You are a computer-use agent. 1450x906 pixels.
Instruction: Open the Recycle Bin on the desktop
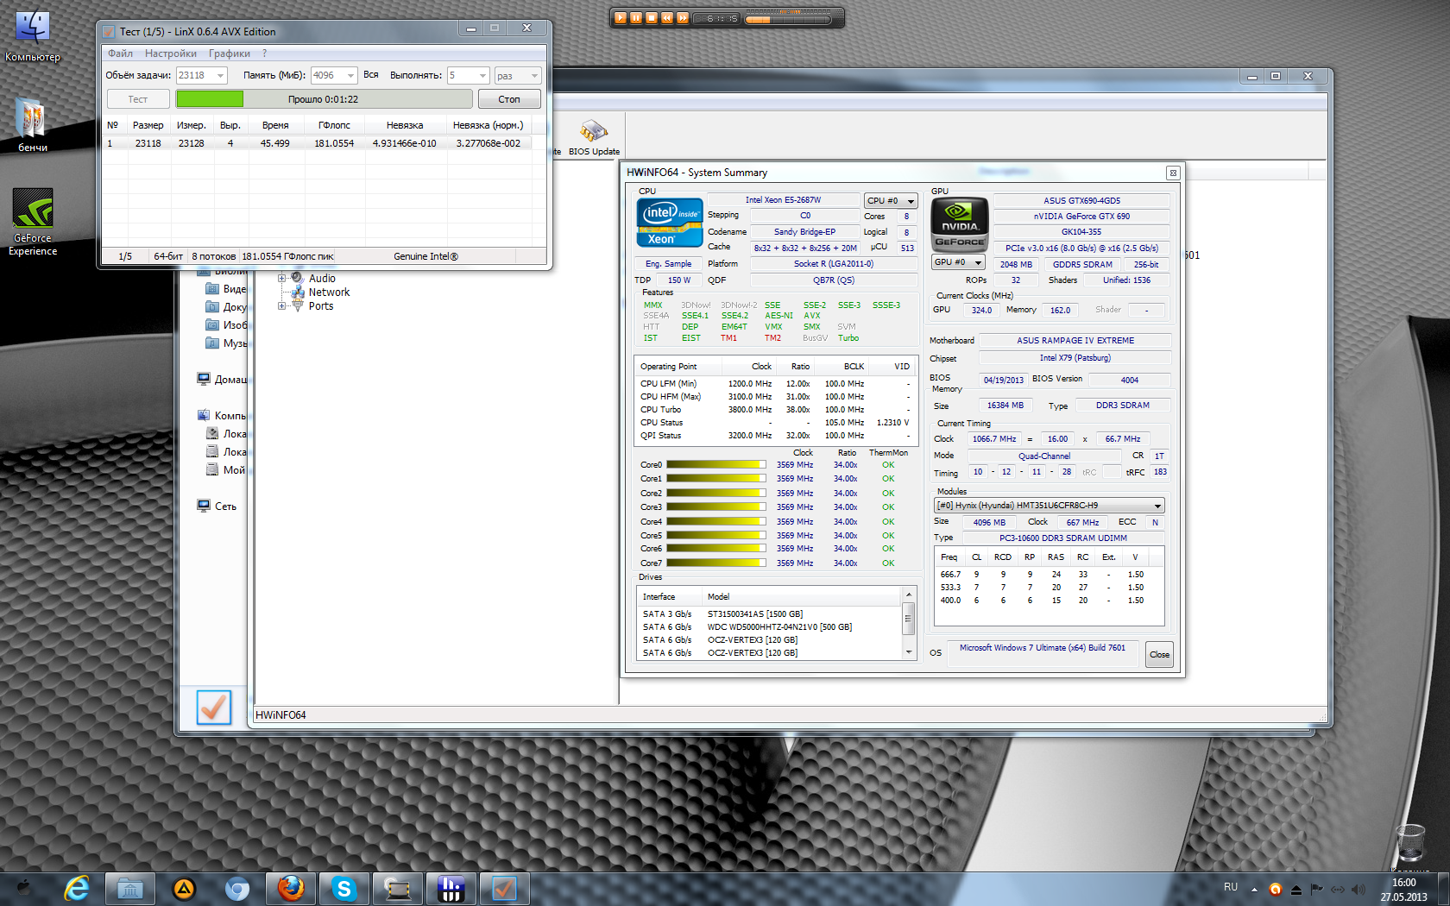1410,844
